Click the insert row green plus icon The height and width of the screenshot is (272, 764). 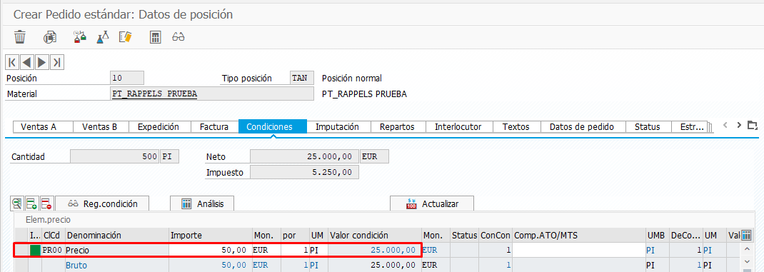click(x=32, y=203)
